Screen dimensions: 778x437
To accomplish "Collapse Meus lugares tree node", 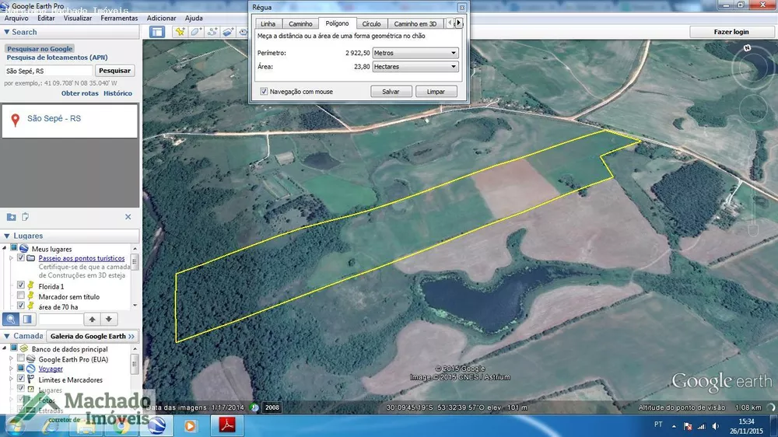I will pos(5,248).
